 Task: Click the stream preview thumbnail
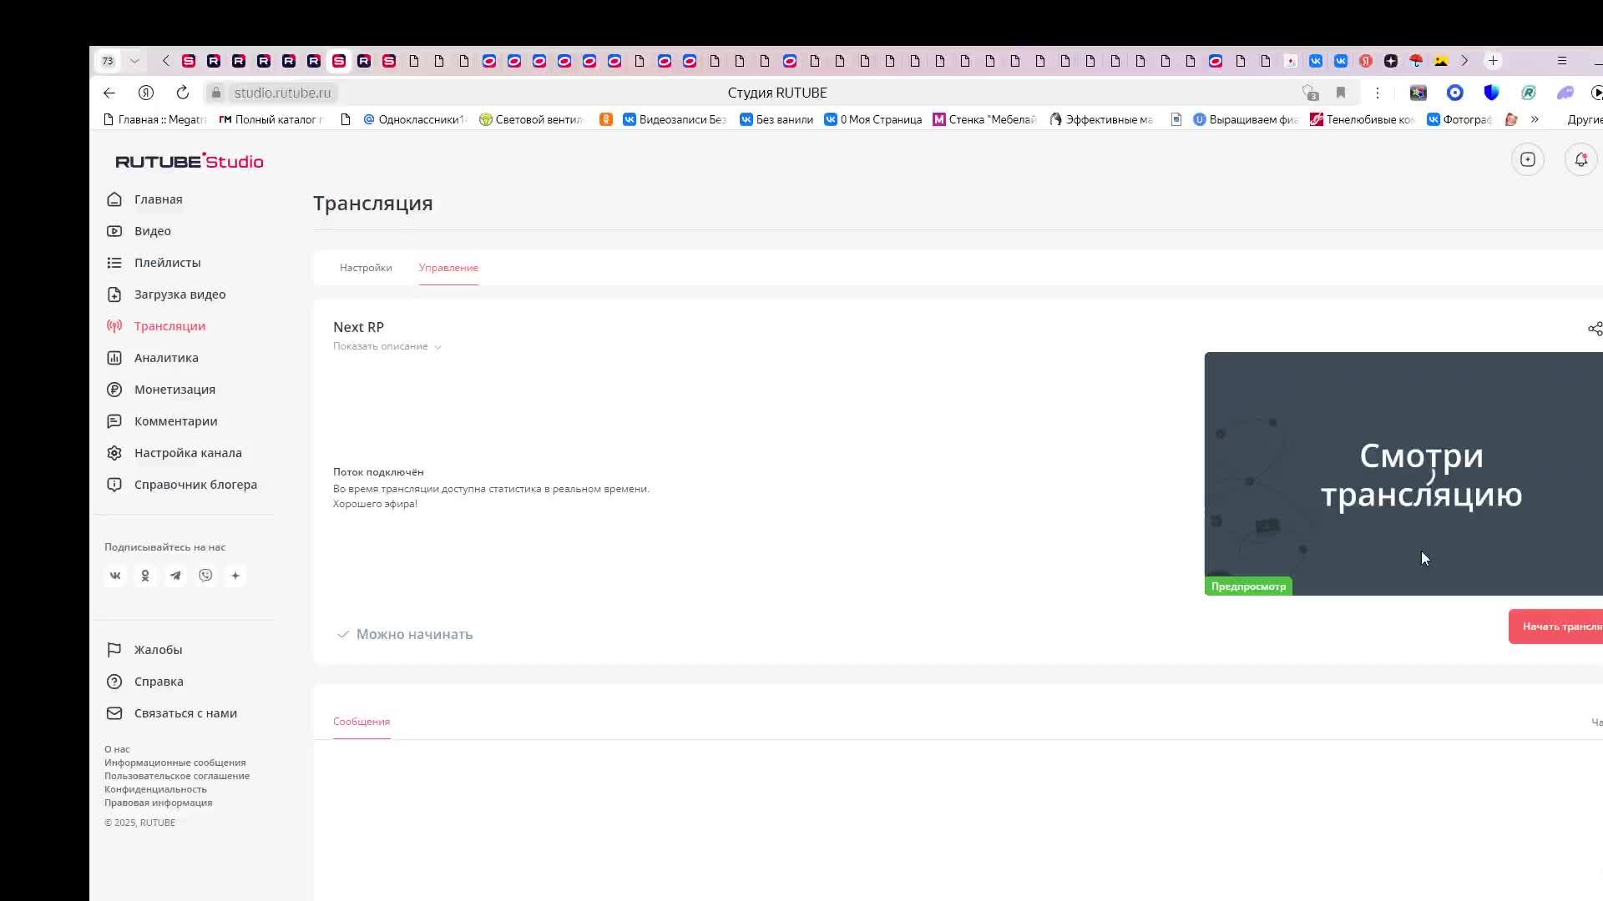click(1403, 473)
